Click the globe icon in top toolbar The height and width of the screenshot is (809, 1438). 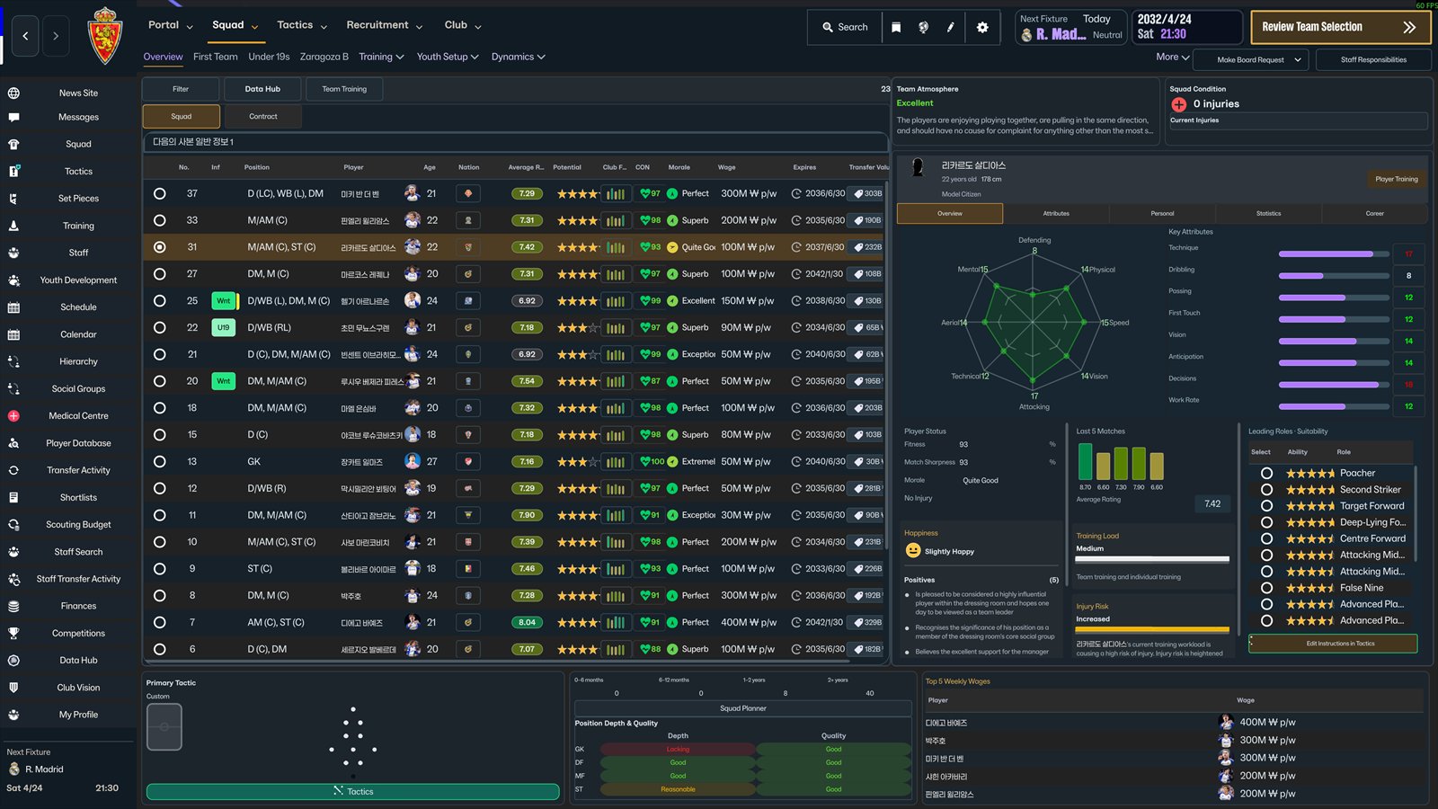[923, 27]
